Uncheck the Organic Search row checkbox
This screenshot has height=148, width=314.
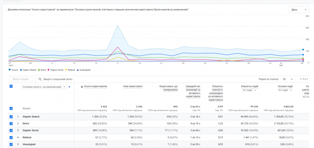[x=11, y=117]
